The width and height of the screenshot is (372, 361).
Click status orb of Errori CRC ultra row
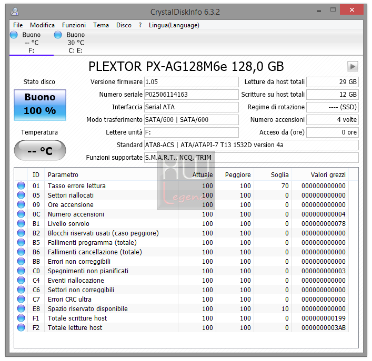[x=21, y=299]
